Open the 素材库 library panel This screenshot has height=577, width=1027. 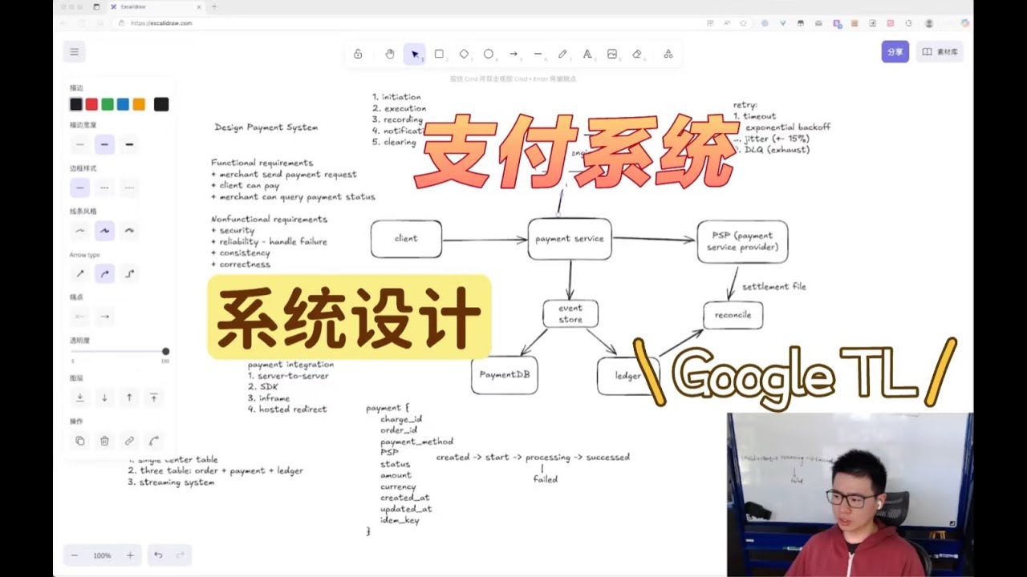[940, 52]
